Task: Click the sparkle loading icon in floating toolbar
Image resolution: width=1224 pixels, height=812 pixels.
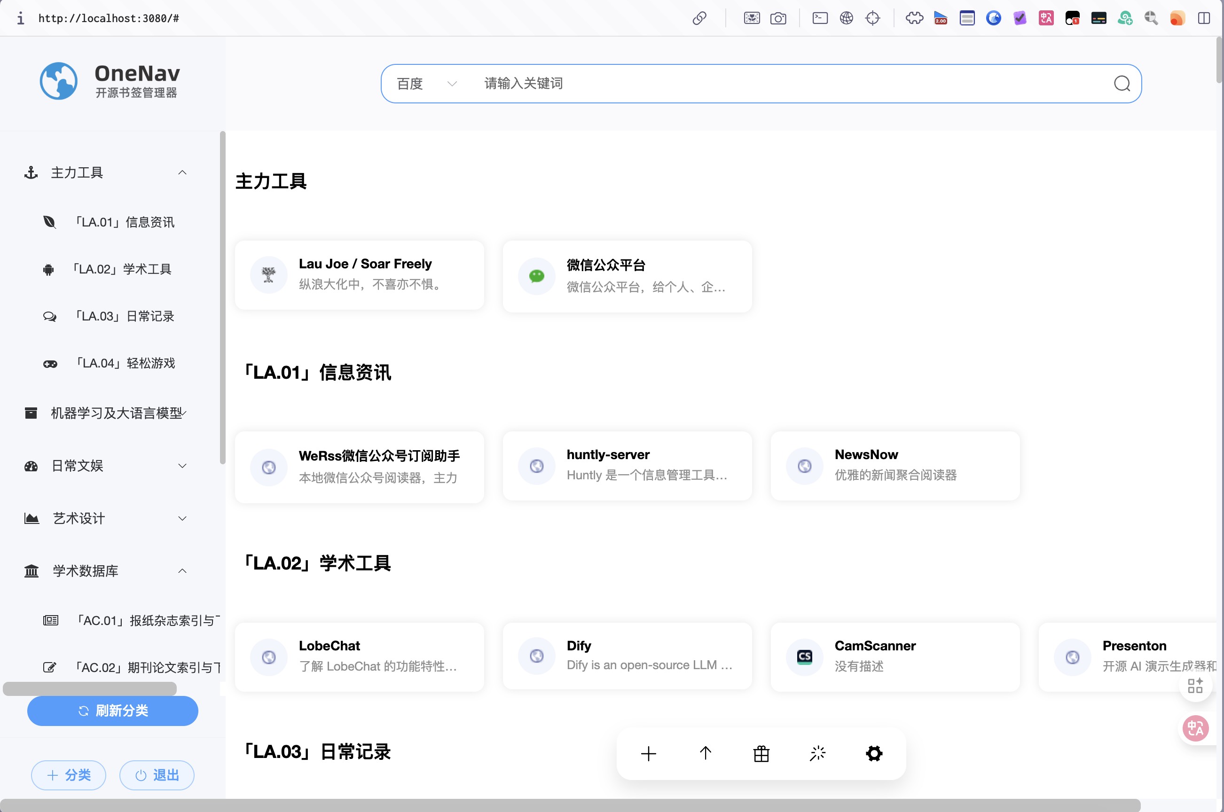Action: pos(817,753)
